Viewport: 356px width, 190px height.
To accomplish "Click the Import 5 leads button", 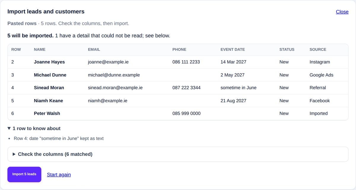I will tap(24, 174).
